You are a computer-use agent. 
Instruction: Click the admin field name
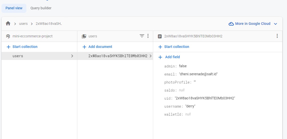point(170,66)
